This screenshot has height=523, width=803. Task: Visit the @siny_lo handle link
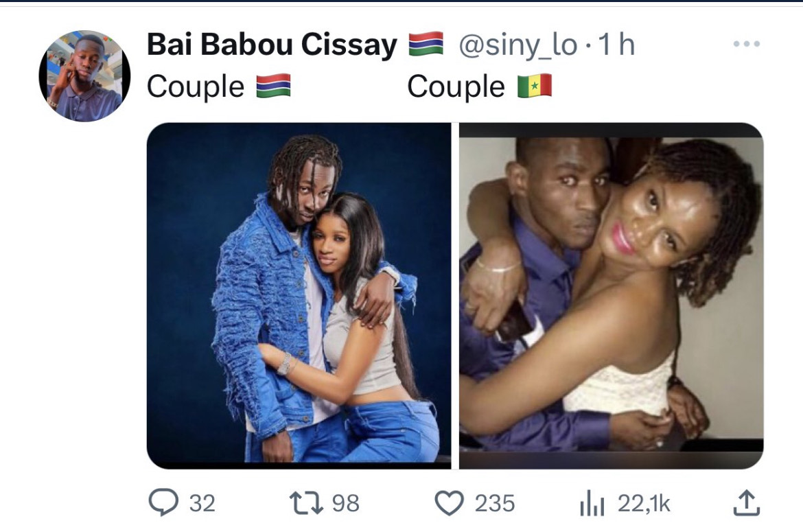[517, 45]
